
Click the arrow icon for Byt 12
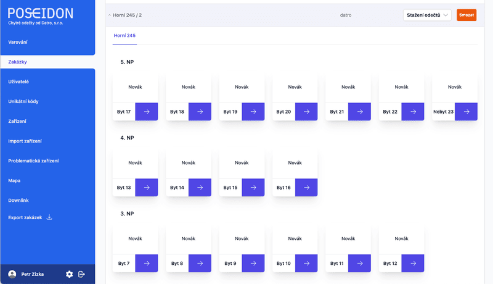413,263
